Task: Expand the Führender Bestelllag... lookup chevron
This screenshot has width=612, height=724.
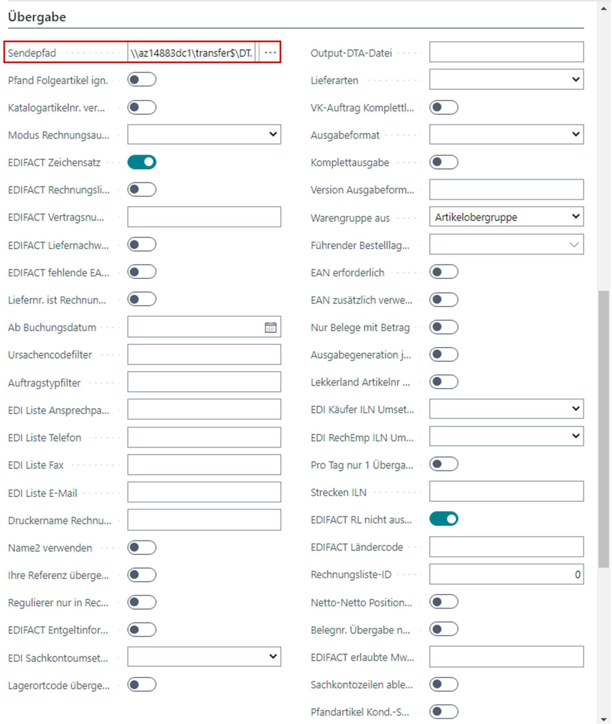Action: point(574,245)
